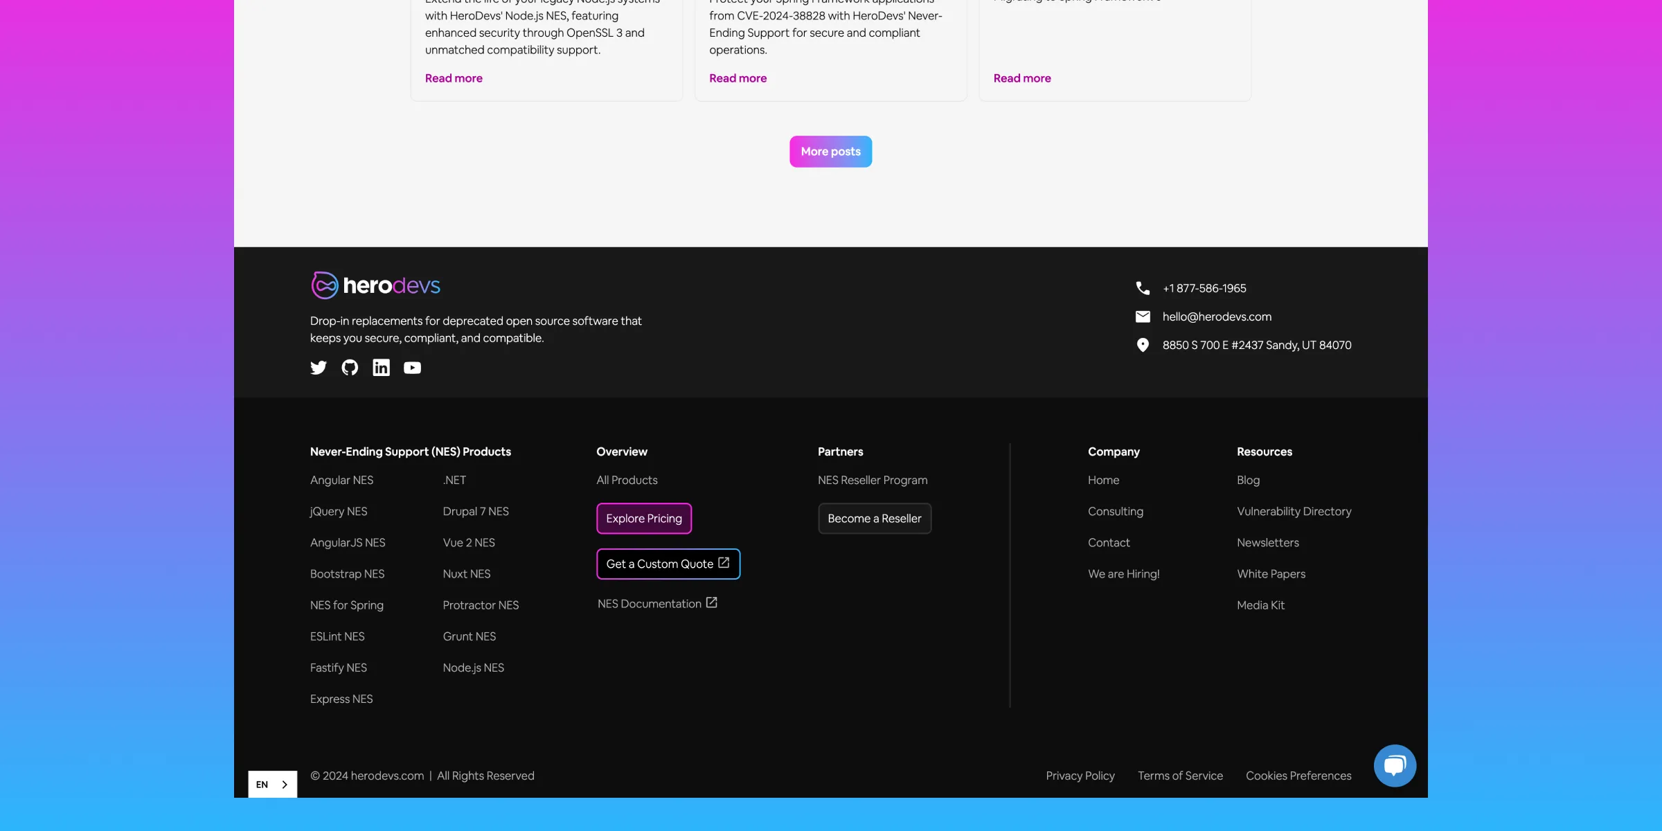
Task: Open the 8850 S 700 E address link
Action: tap(1257, 345)
